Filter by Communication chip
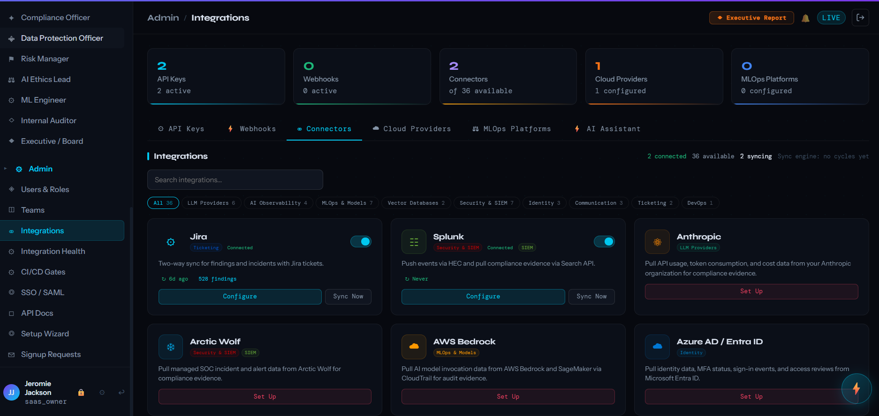The image size is (879, 416). [599, 203]
